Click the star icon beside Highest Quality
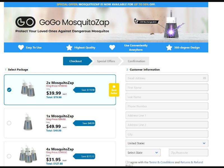This screenshot has width=224, height=168. [69, 47]
